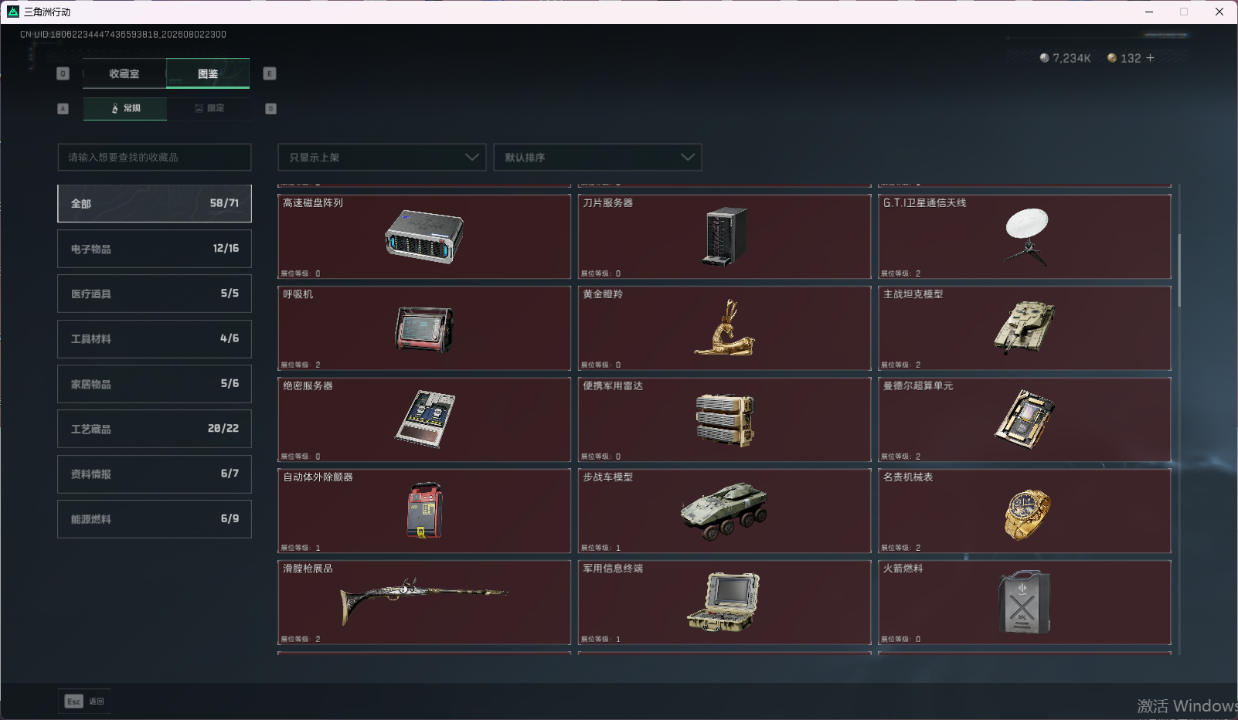
Task: Switch to the 图鉴 tab
Action: (x=208, y=74)
